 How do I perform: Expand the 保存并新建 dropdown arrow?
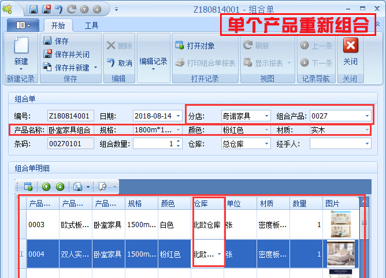tap(95, 68)
